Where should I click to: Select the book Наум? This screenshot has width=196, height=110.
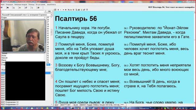4,60
